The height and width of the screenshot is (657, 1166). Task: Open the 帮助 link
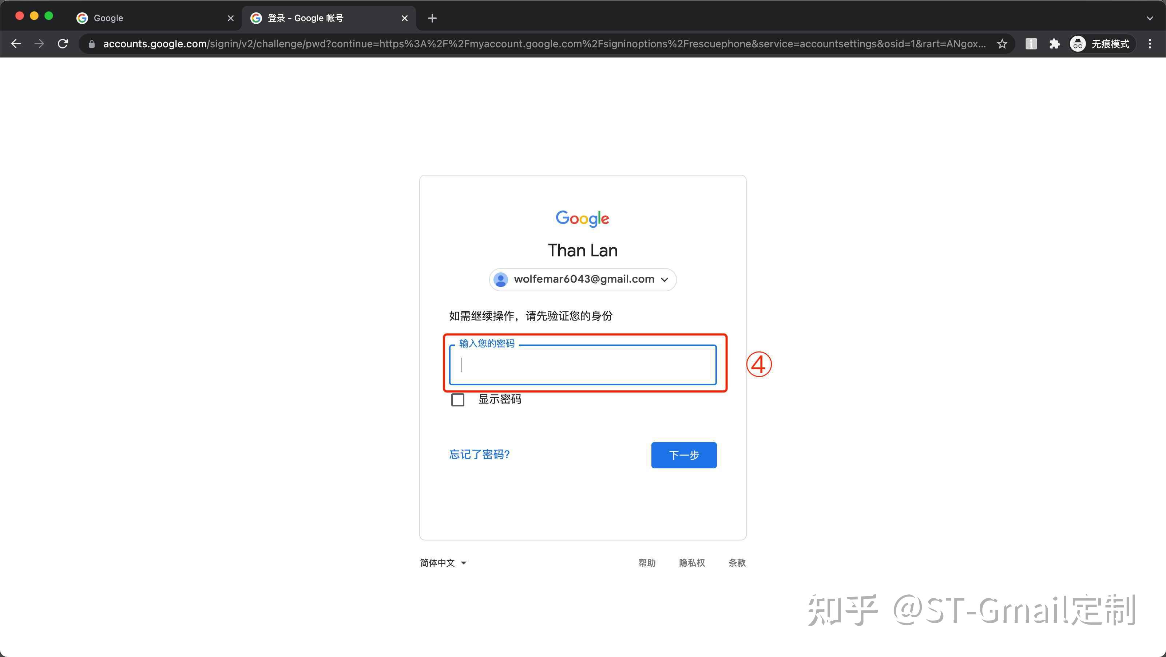click(647, 563)
